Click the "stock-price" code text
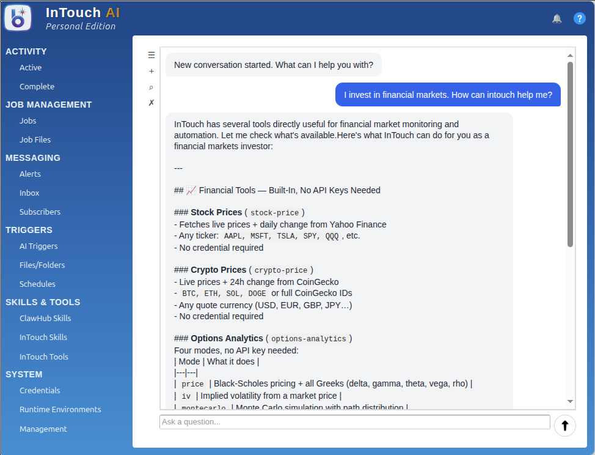 pos(274,213)
